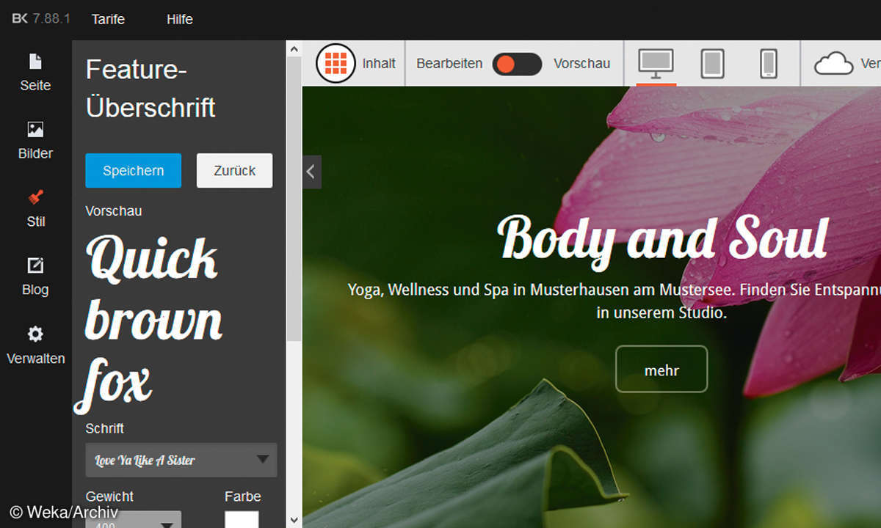Screen dimensions: 881x528
Task: Open the Farbe color swatch
Action: (242, 520)
